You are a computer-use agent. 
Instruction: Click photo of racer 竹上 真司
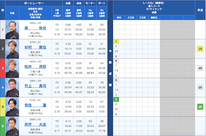coord(12,87)
